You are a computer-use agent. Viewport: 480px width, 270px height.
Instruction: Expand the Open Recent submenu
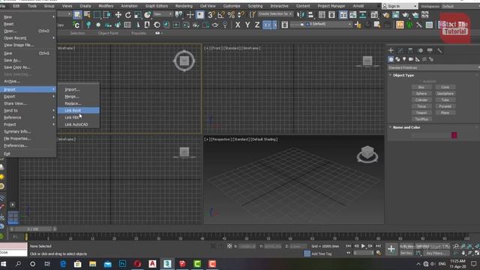point(28,38)
